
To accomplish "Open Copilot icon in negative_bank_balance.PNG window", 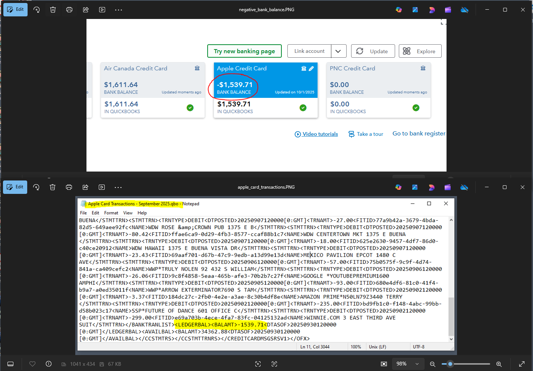I will point(399,10).
